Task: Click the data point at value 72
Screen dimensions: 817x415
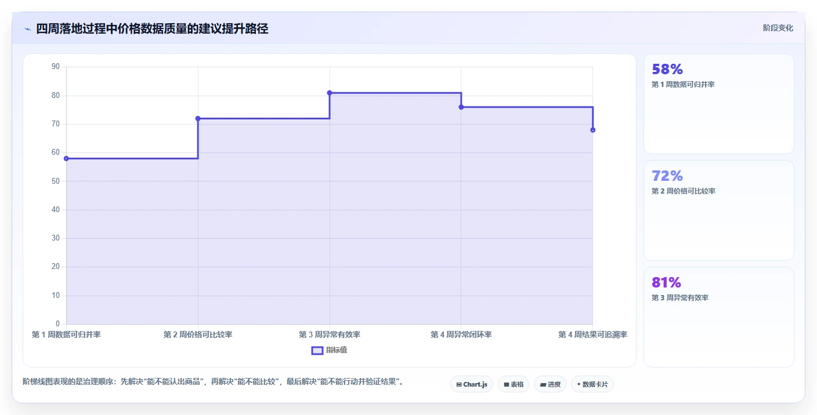Action: pyautogui.click(x=198, y=118)
